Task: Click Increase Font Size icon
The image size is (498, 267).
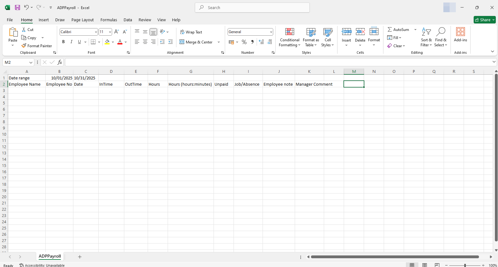Action: (116, 32)
